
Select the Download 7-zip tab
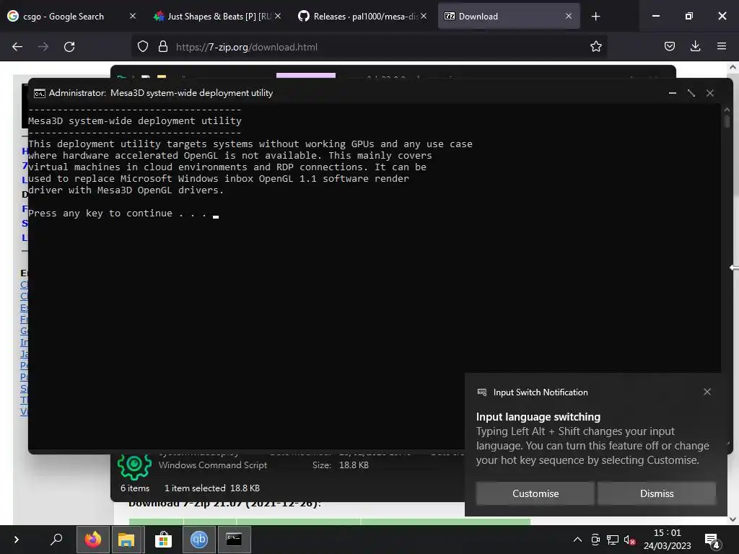click(509, 16)
